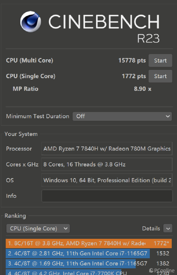177x275 pixels.
Task: Click the chevron on the Off dropdown
Action: [168, 116]
